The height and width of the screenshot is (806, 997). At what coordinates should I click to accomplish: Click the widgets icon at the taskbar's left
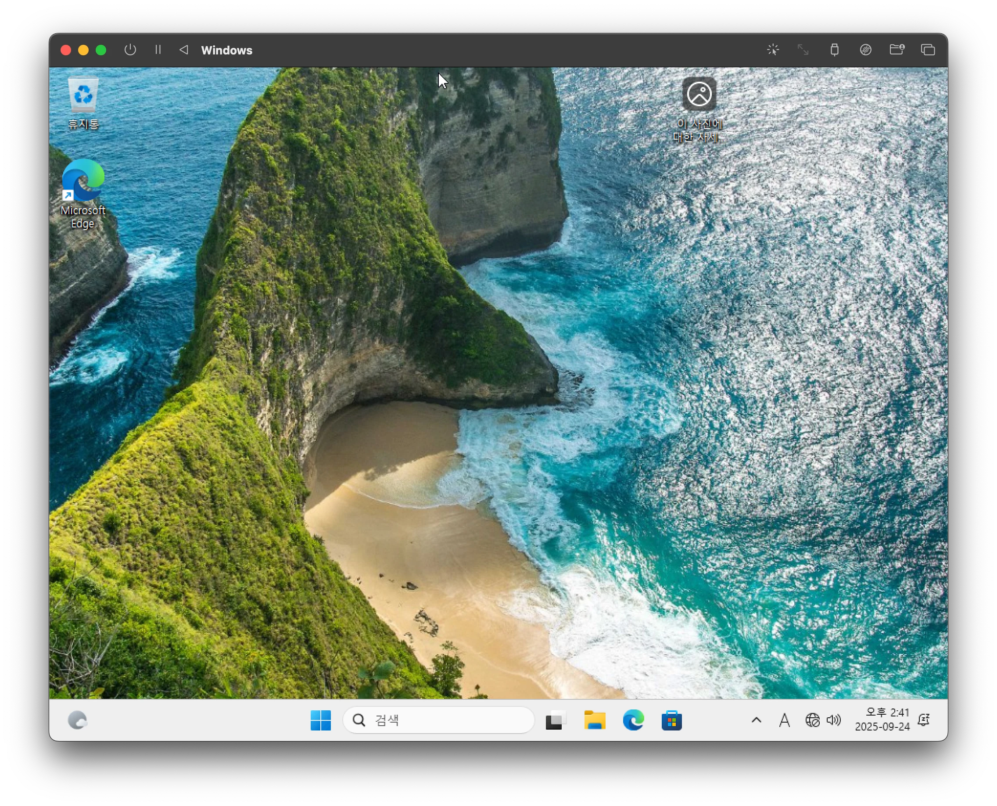(78, 720)
